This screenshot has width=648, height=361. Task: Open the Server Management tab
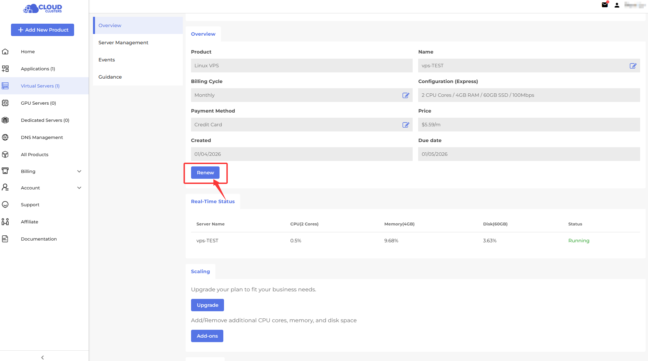(x=123, y=43)
